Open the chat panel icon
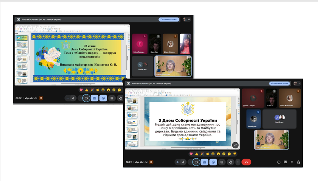This screenshot has height=181, width=318. (x=285, y=162)
